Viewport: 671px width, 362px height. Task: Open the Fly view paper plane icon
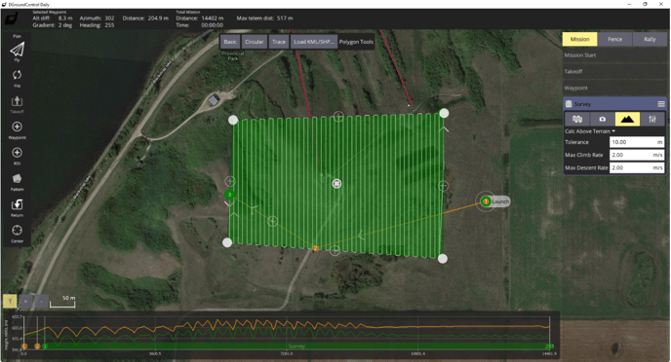18,50
